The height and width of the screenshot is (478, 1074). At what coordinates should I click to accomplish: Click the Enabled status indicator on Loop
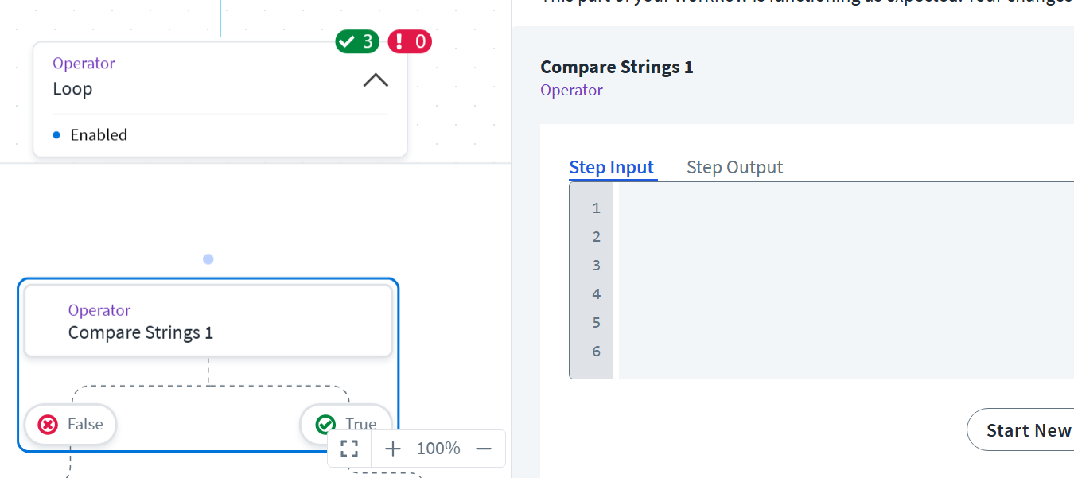pos(90,134)
